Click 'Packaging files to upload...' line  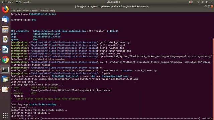pos(30,113)
